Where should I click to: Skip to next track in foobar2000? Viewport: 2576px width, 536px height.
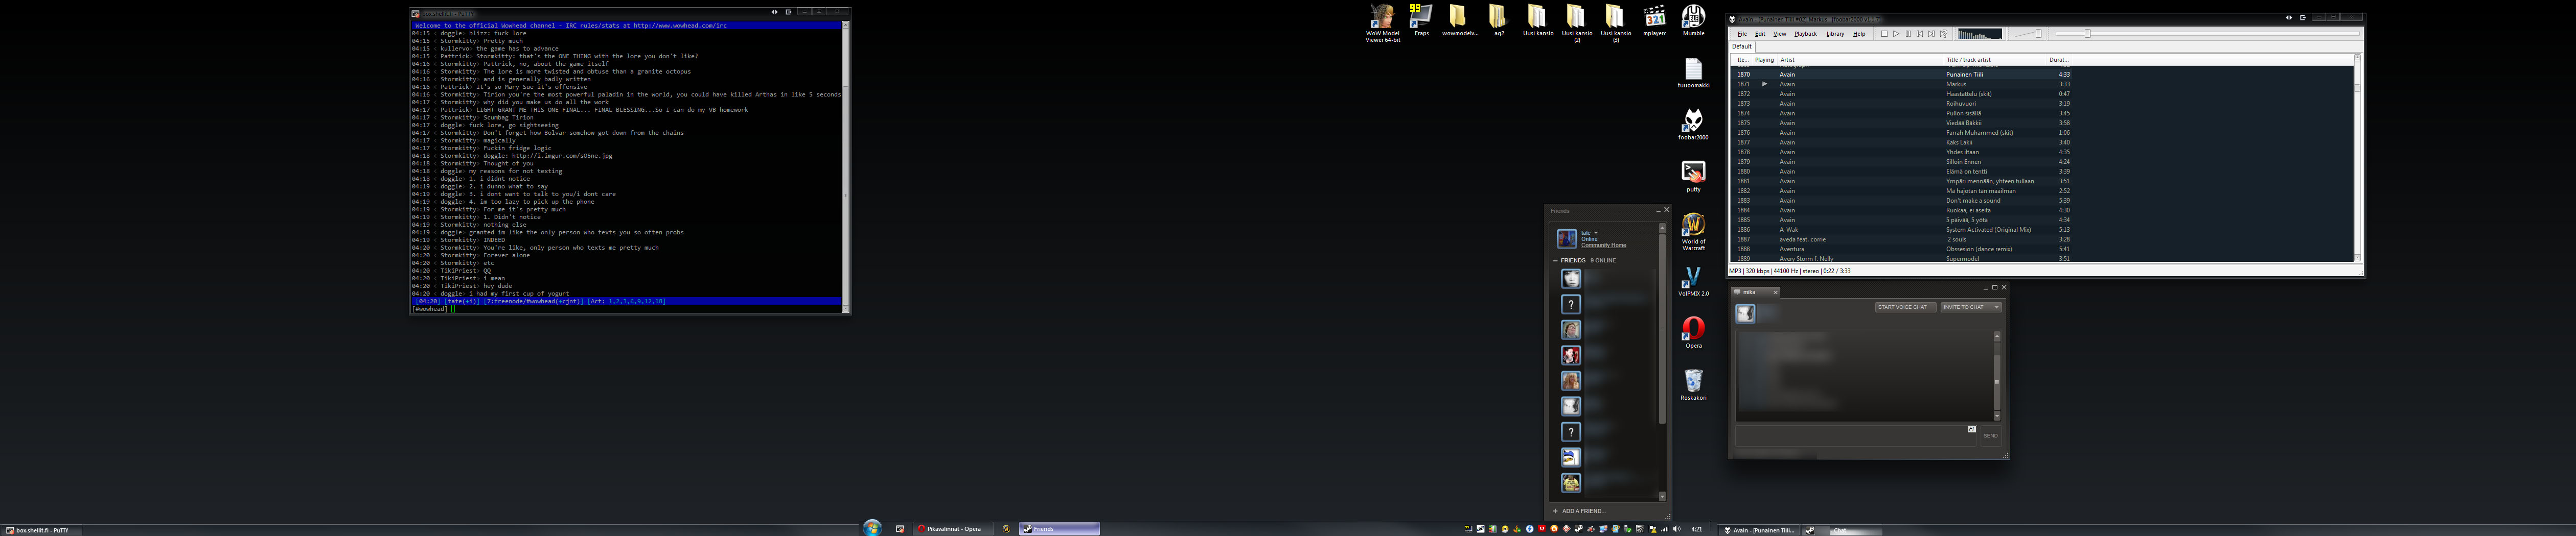[1931, 34]
